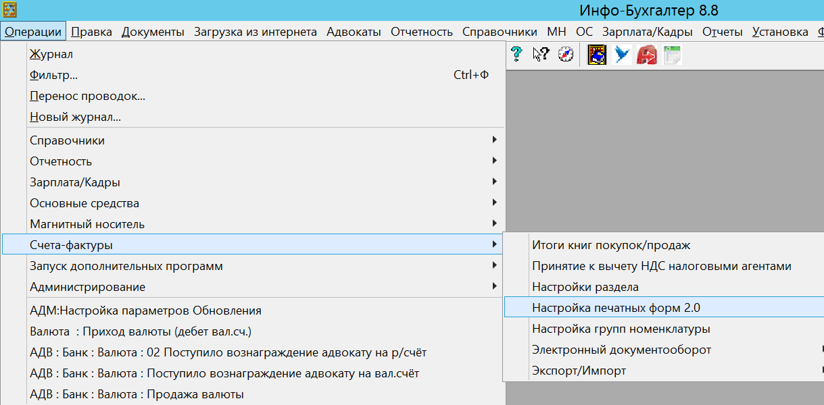The image size is (824, 405).
Task: Open the Документы menu
Action: tap(153, 32)
